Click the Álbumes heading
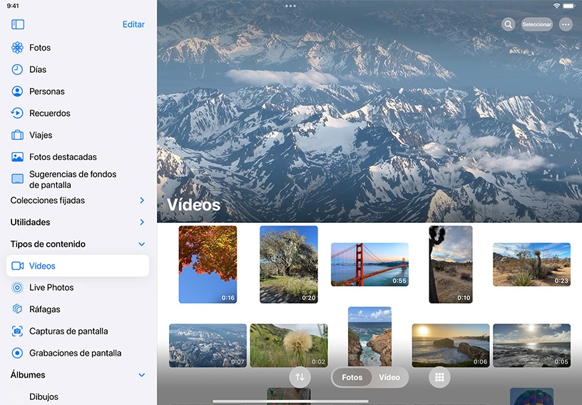This screenshot has height=405, width=582. 28,375
